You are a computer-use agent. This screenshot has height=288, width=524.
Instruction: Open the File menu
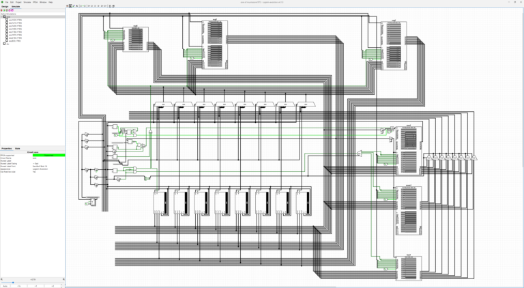coord(7,2)
